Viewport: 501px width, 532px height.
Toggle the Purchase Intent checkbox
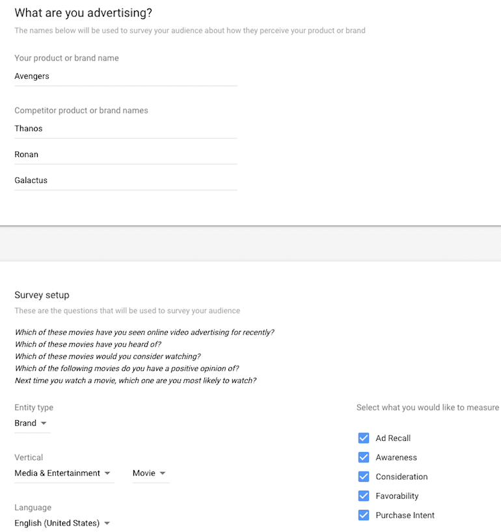(363, 515)
